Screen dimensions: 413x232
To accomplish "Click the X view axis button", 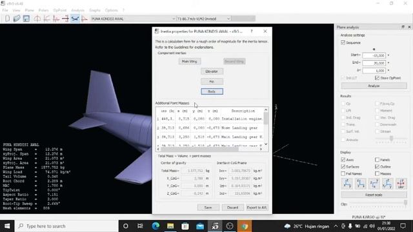I will 347,184.
